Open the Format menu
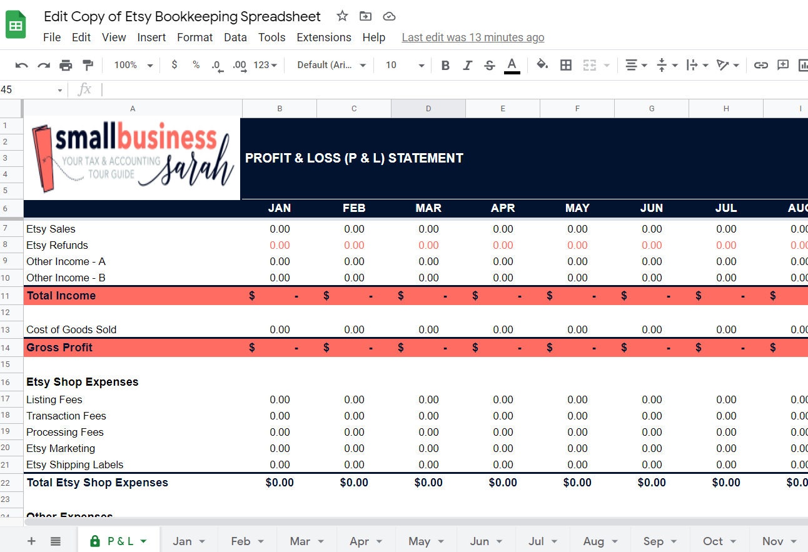 195,38
